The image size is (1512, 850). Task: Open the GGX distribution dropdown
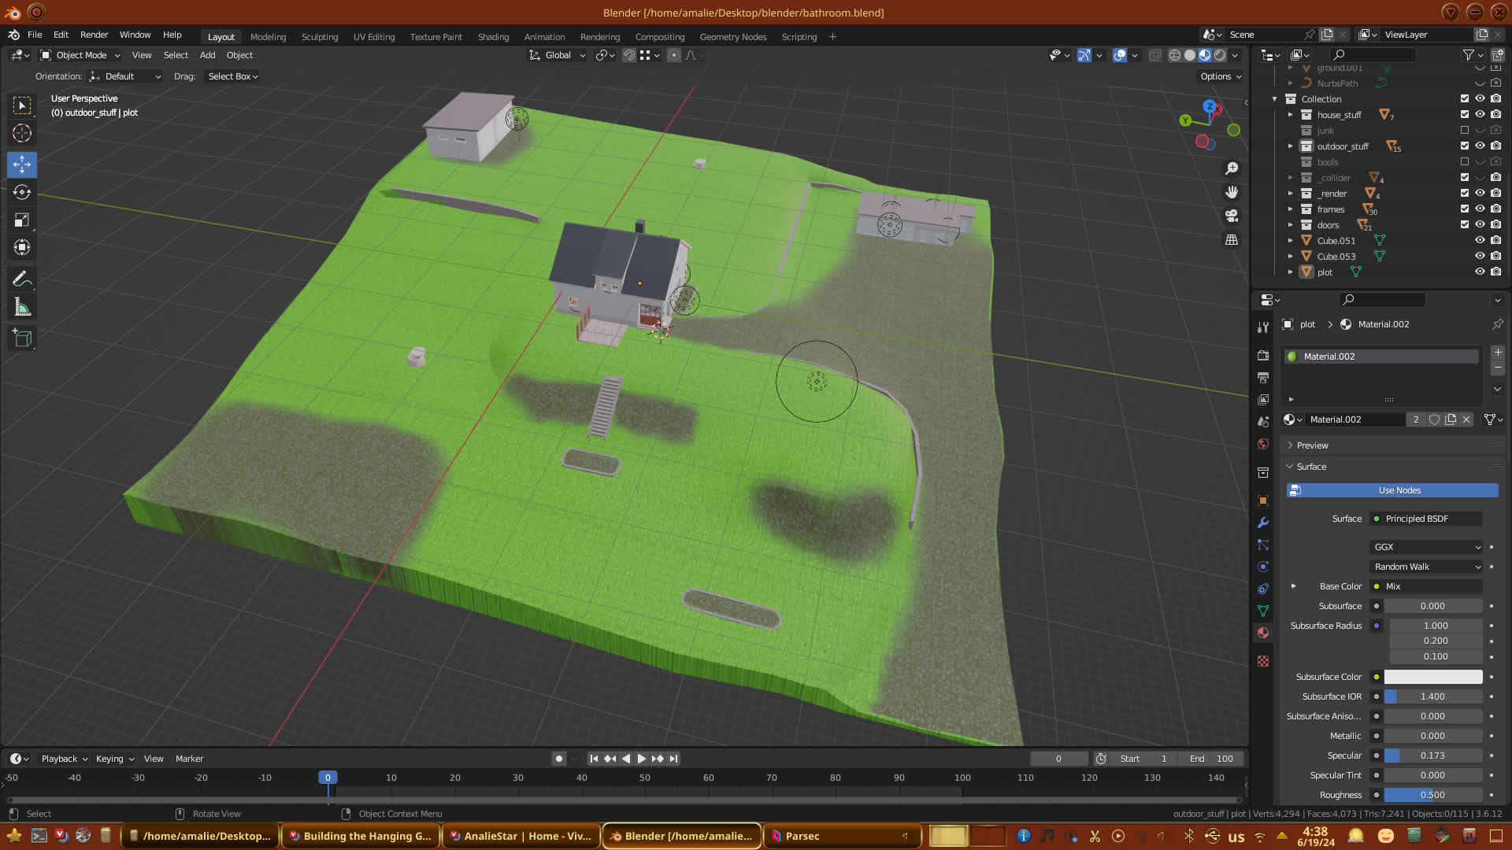pos(1427,547)
